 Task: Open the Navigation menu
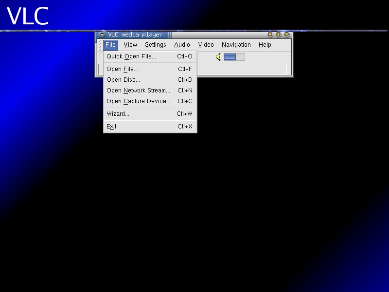point(236,45)
